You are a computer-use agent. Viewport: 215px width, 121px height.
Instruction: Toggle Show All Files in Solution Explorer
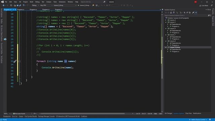point(189,12)
